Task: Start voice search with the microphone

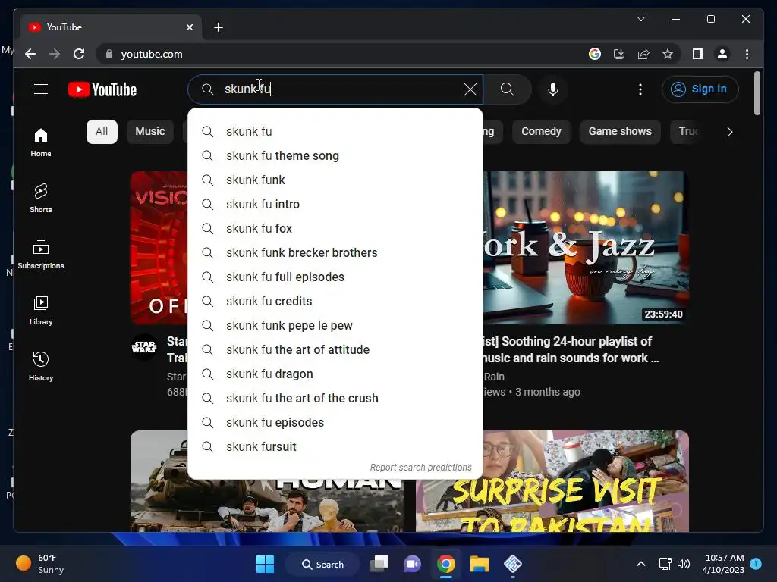Action: tap(553, 89)
